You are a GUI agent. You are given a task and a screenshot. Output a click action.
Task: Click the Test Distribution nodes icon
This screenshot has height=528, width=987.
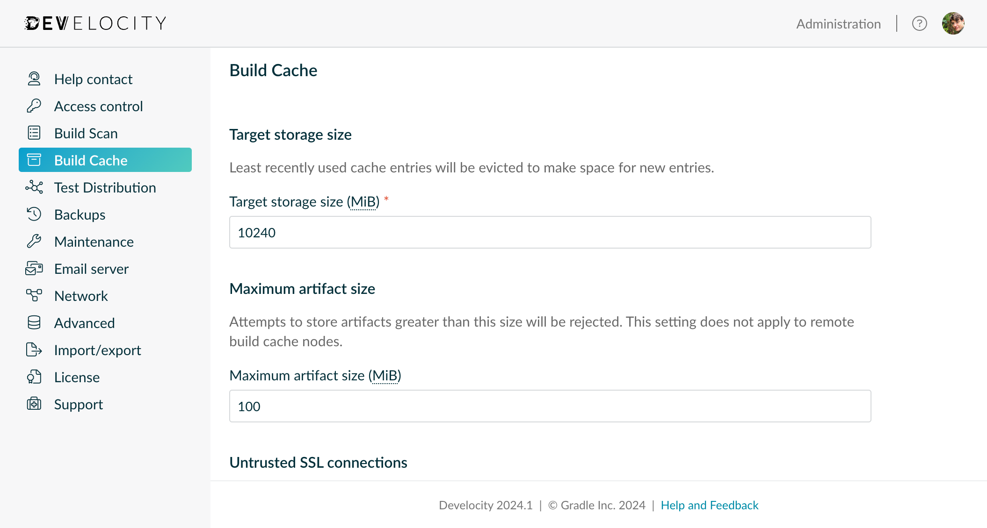(x=34, y=187)
